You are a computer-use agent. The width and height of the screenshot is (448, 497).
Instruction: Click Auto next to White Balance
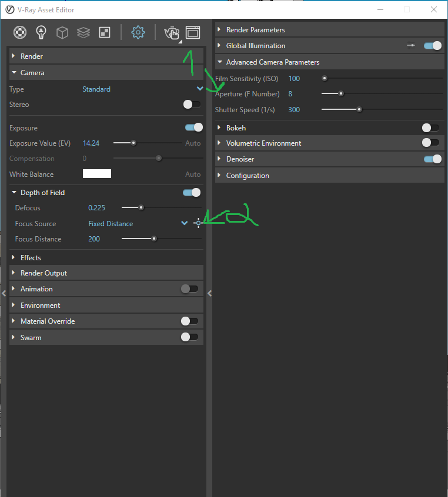tap(193, 174)
